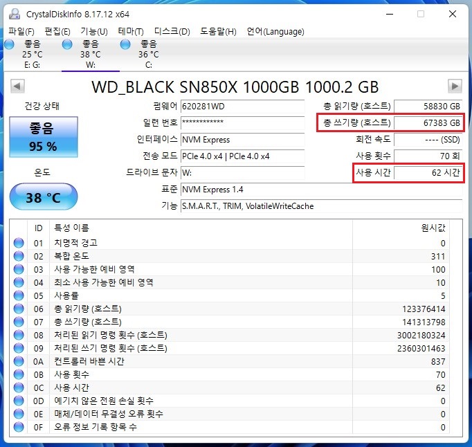Select the E: G: disk status orb

click(9, 44)
